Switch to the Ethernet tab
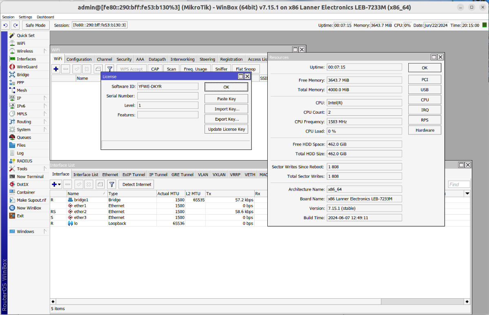The image size is (489, 315). click(x=110, y=174)
